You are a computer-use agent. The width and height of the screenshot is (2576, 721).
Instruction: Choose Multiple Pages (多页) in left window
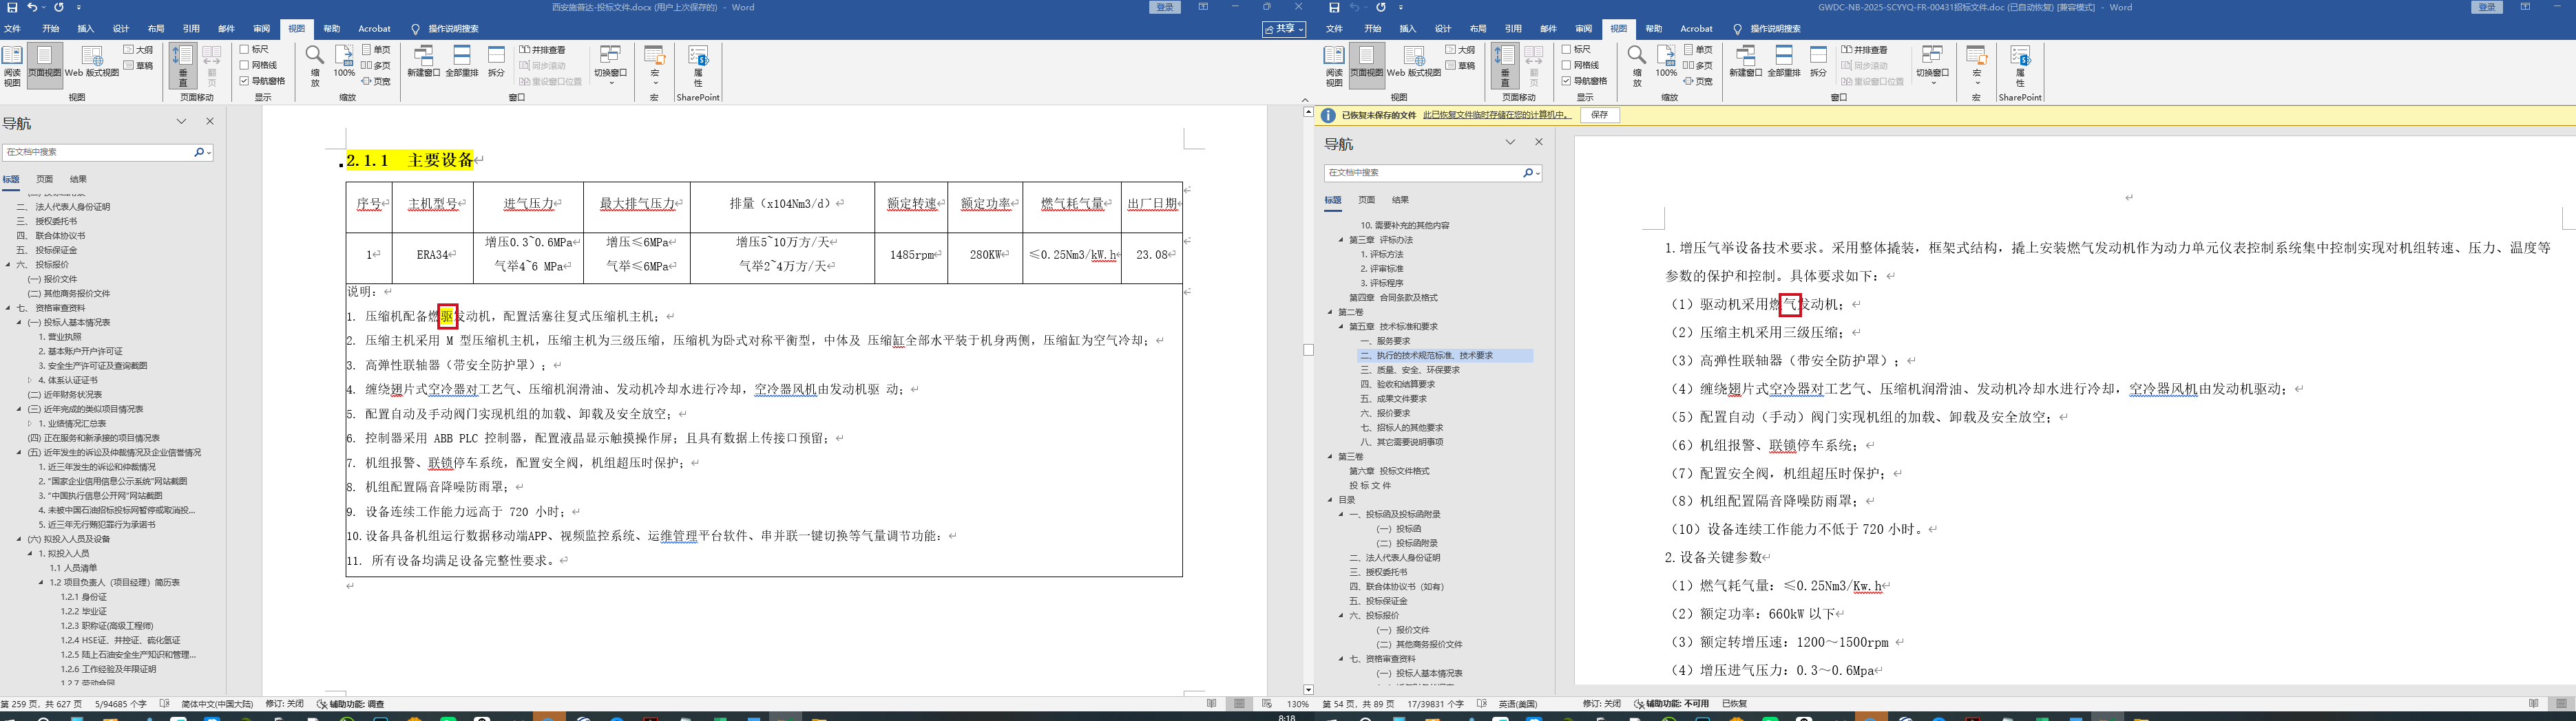(x=376, y=65)
